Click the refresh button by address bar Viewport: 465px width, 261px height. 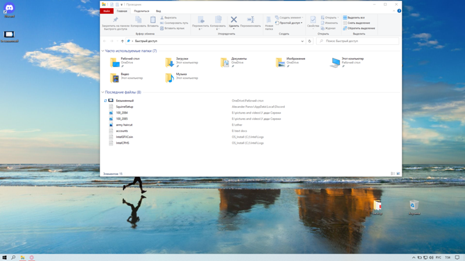pyautogui.click(x=310, y=41)
